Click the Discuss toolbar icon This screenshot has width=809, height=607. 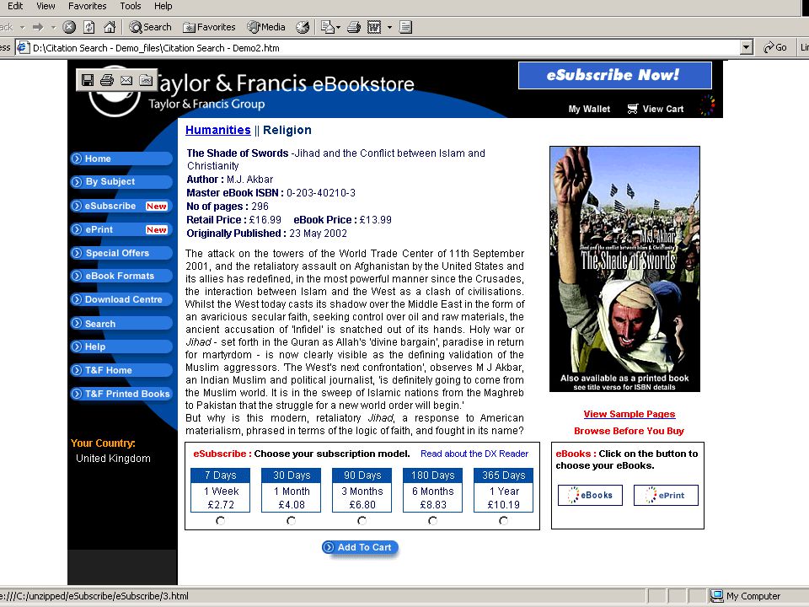pyautogui.click(x=405, y=27)
